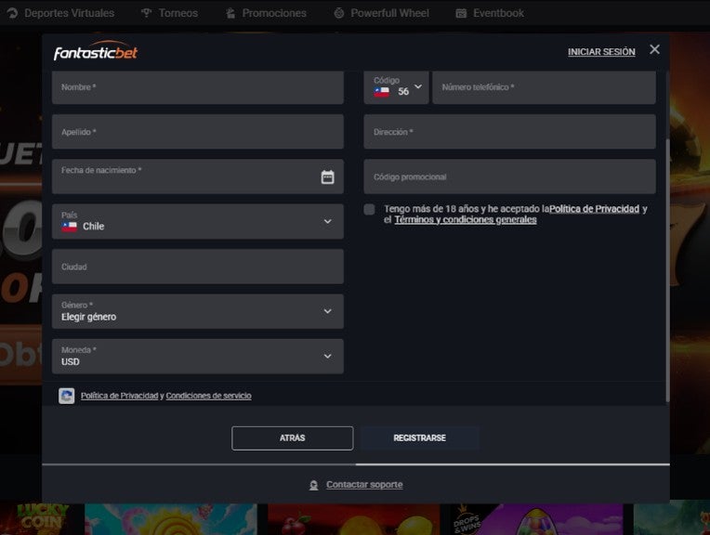Click the Fantasticbet logo
Screen dimensions: 710x535
(x=96, y=51)
